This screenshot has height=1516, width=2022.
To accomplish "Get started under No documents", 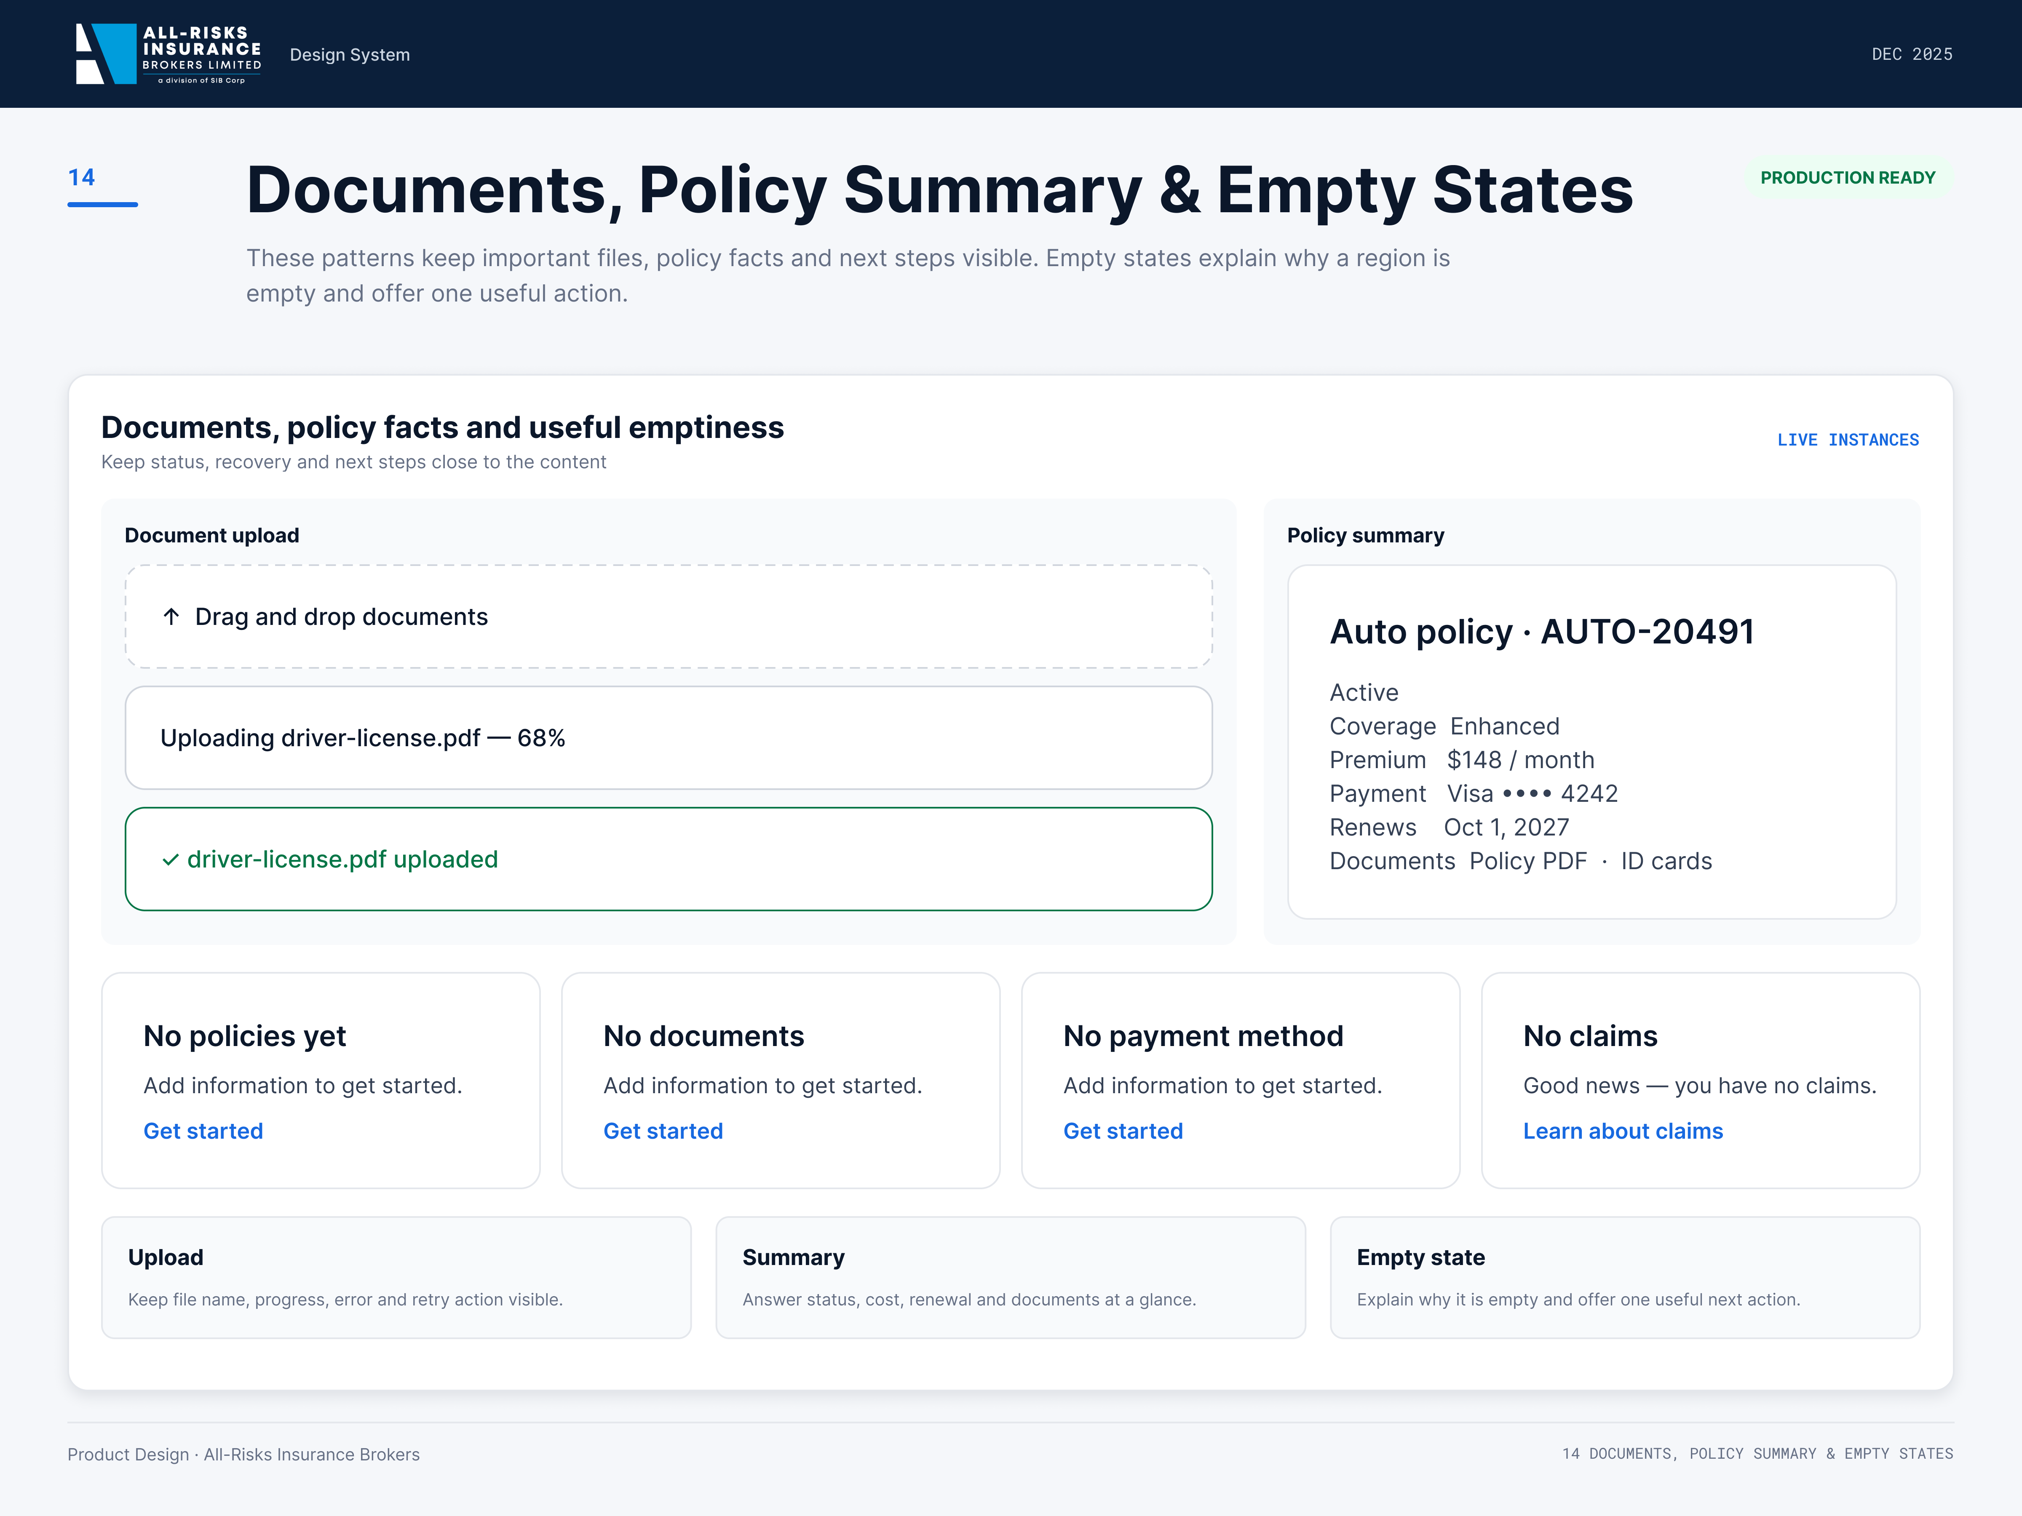I will (663, 1131).
